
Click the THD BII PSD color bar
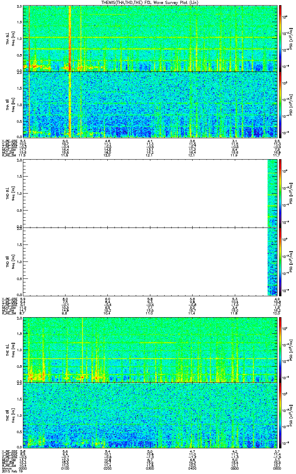point(280,261)
